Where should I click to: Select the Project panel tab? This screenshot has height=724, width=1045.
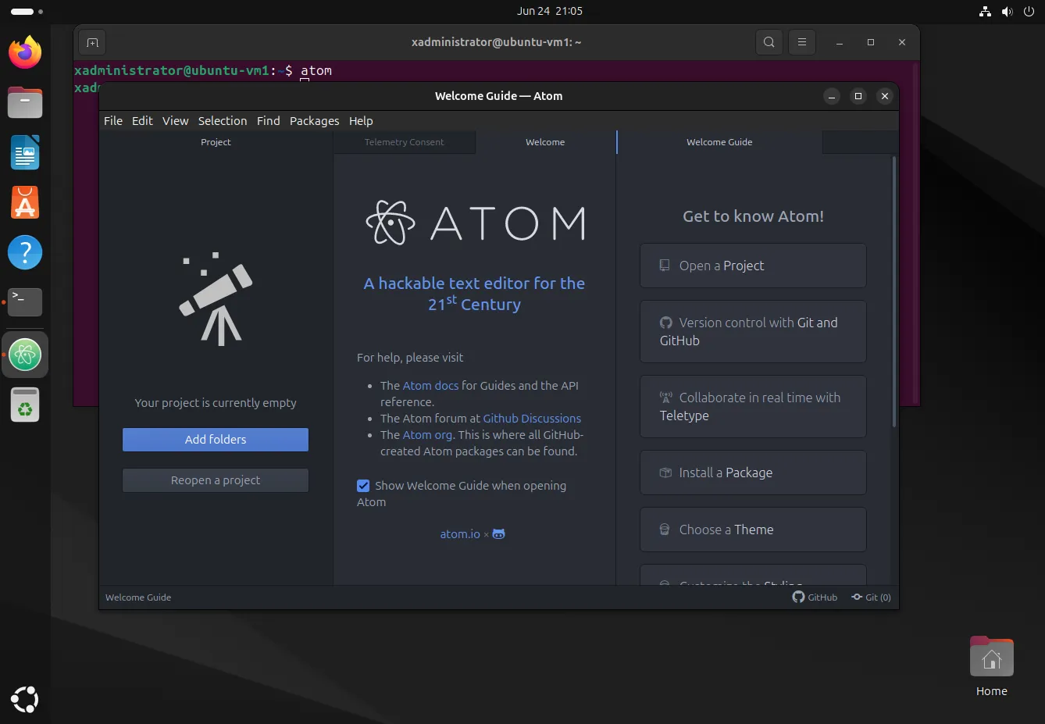click(x=216, y=142)
